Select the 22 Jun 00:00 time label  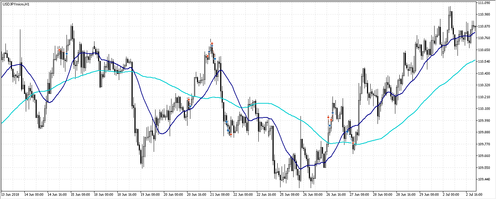[243, 195]
